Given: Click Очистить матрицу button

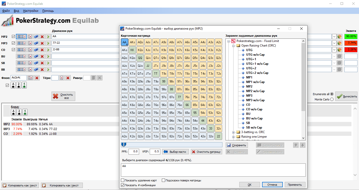Looking at the screenshot, I should pos(206,152).
